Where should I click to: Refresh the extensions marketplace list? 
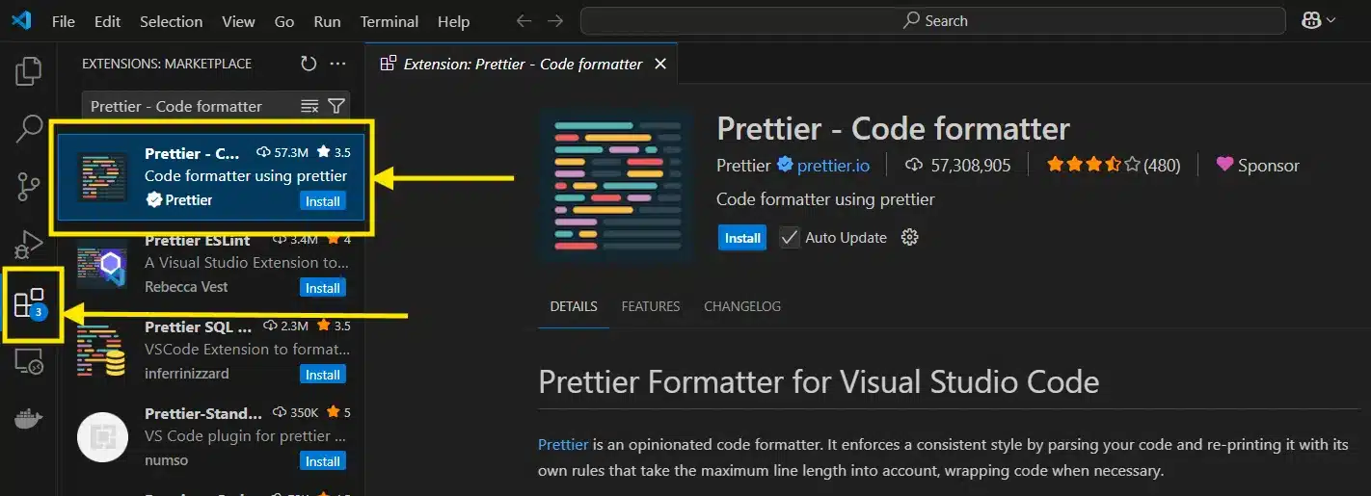(x=309, y=64)
